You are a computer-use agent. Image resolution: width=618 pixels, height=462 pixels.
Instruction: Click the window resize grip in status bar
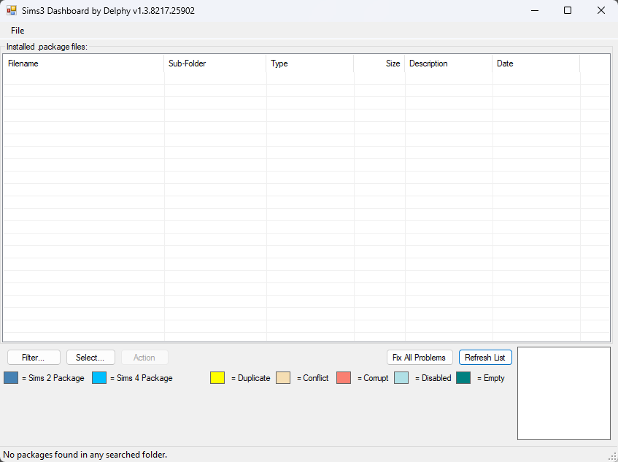(614, 456)
